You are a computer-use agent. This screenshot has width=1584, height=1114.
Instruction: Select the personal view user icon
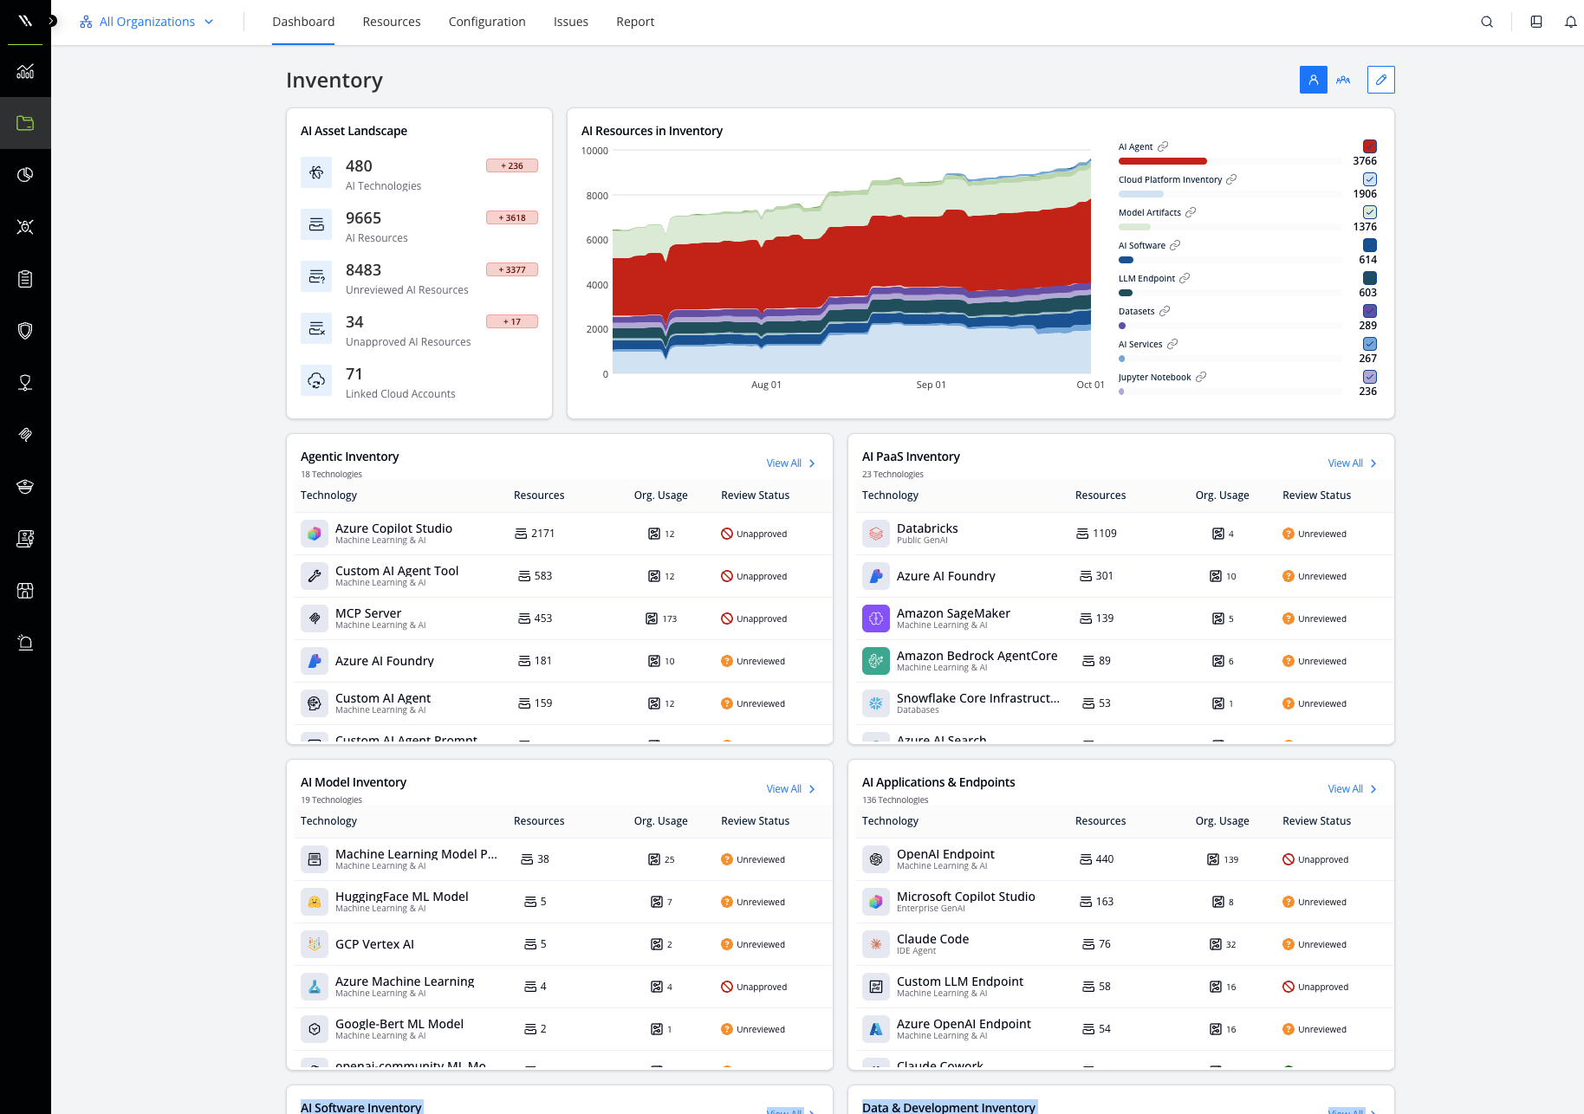[x=1314, y=80]
